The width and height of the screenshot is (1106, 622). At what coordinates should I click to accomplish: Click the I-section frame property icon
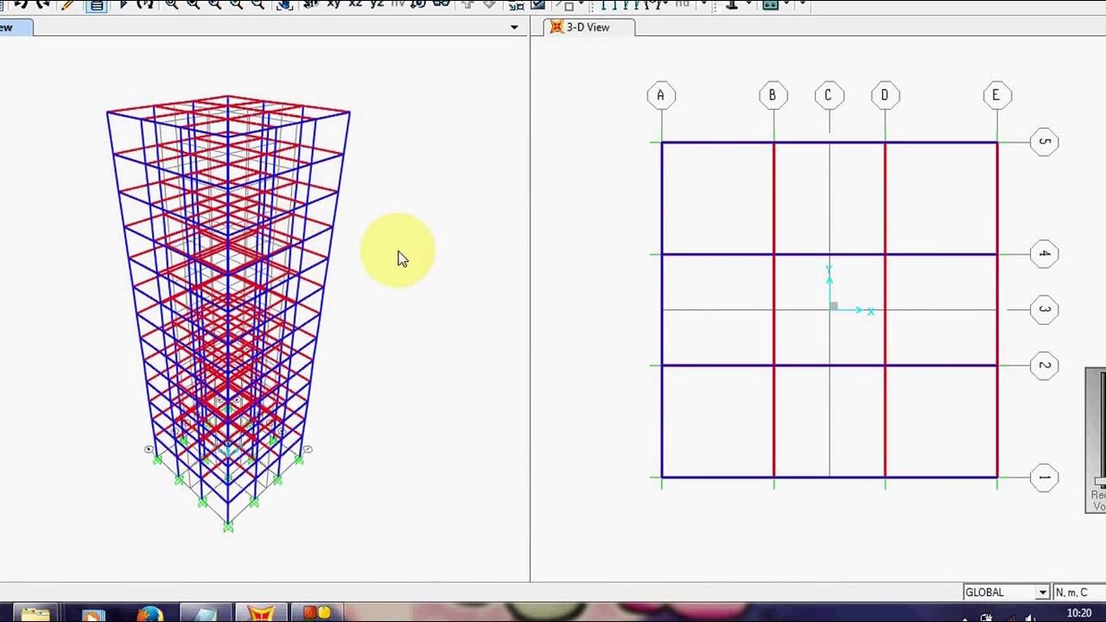[732, 3]
